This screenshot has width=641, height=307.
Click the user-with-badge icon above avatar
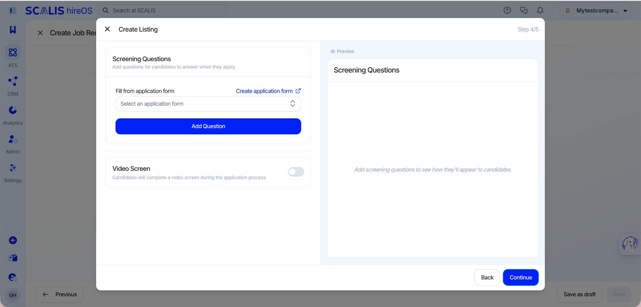13,277
